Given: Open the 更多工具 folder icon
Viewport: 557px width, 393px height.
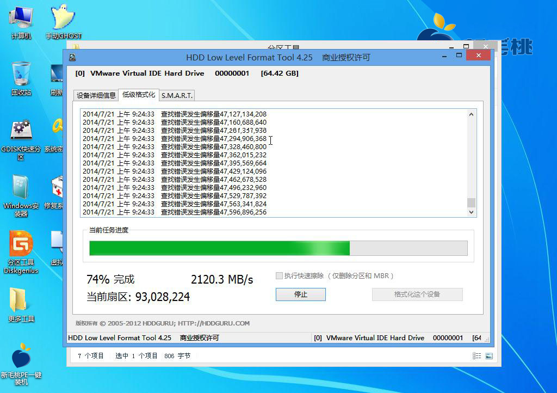Looking at the screenshot, I should pyautogui.click(x=21, y=305).
